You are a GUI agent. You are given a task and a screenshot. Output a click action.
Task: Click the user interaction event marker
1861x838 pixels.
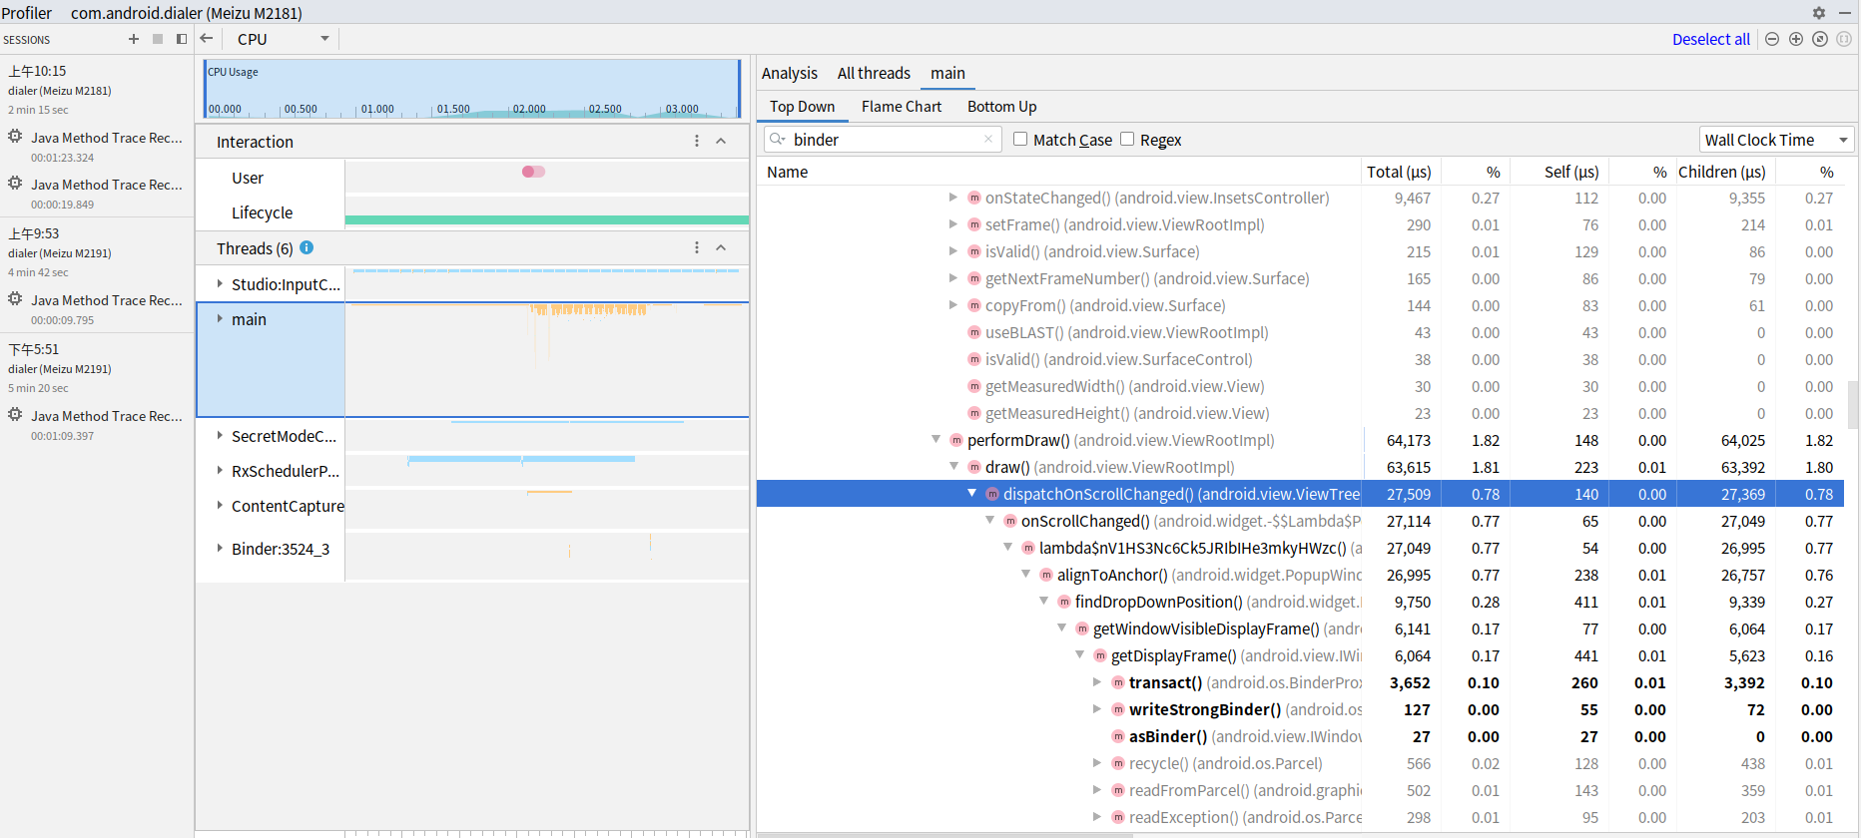tap(533, 172)
